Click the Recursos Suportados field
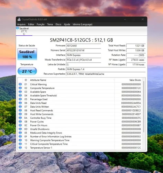Screen dimensions: 163x173 [x=106, y=74]
